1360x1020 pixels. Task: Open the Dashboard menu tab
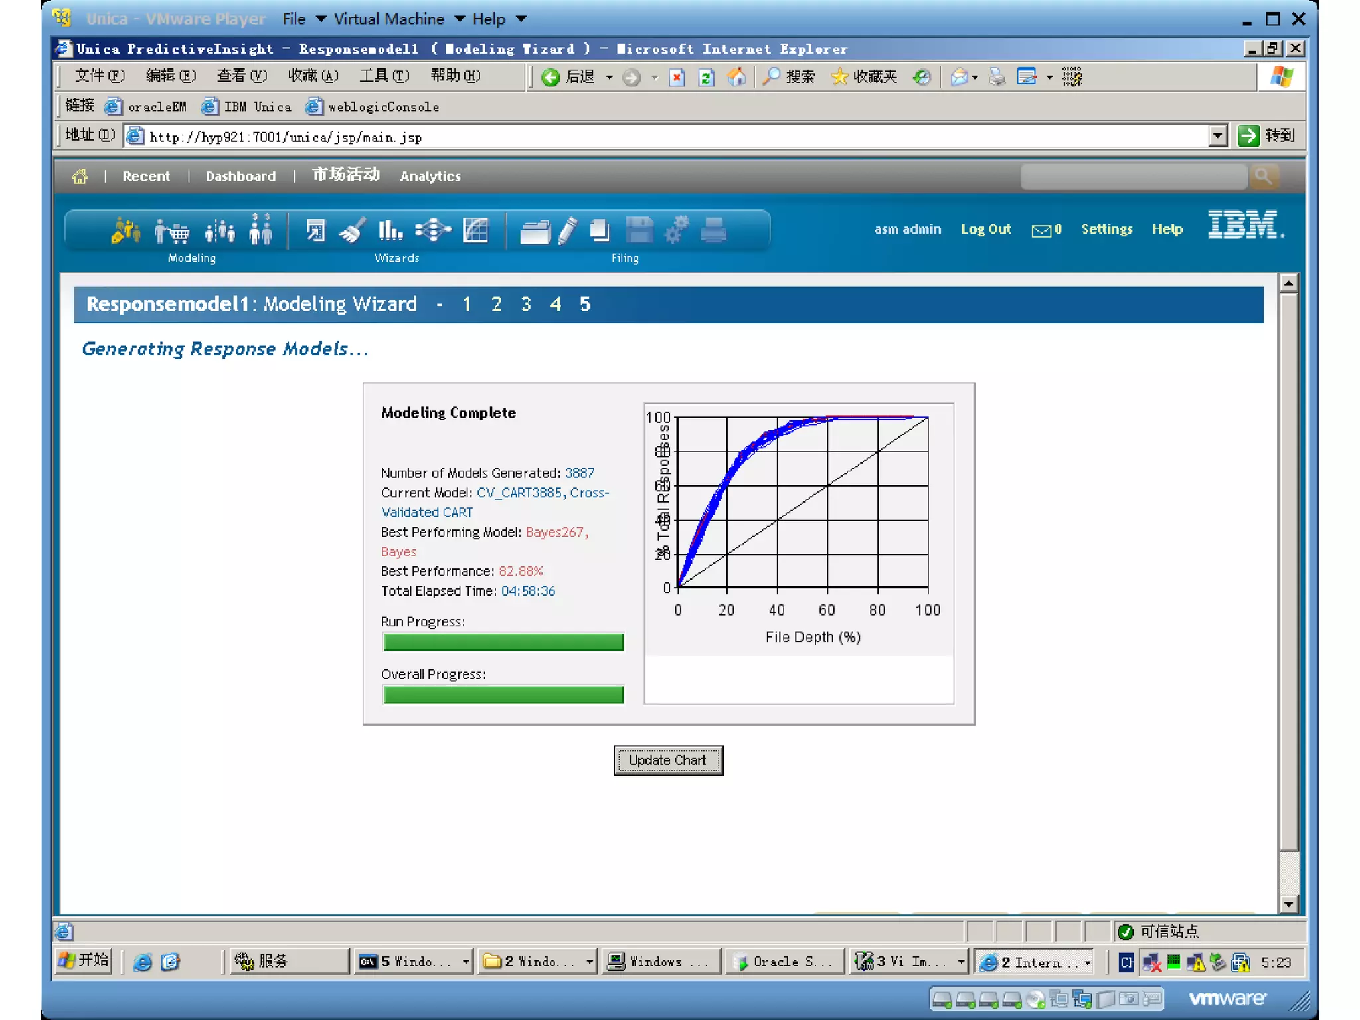coord(240,177)
